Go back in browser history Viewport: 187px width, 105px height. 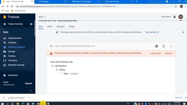tap(3, 6)
